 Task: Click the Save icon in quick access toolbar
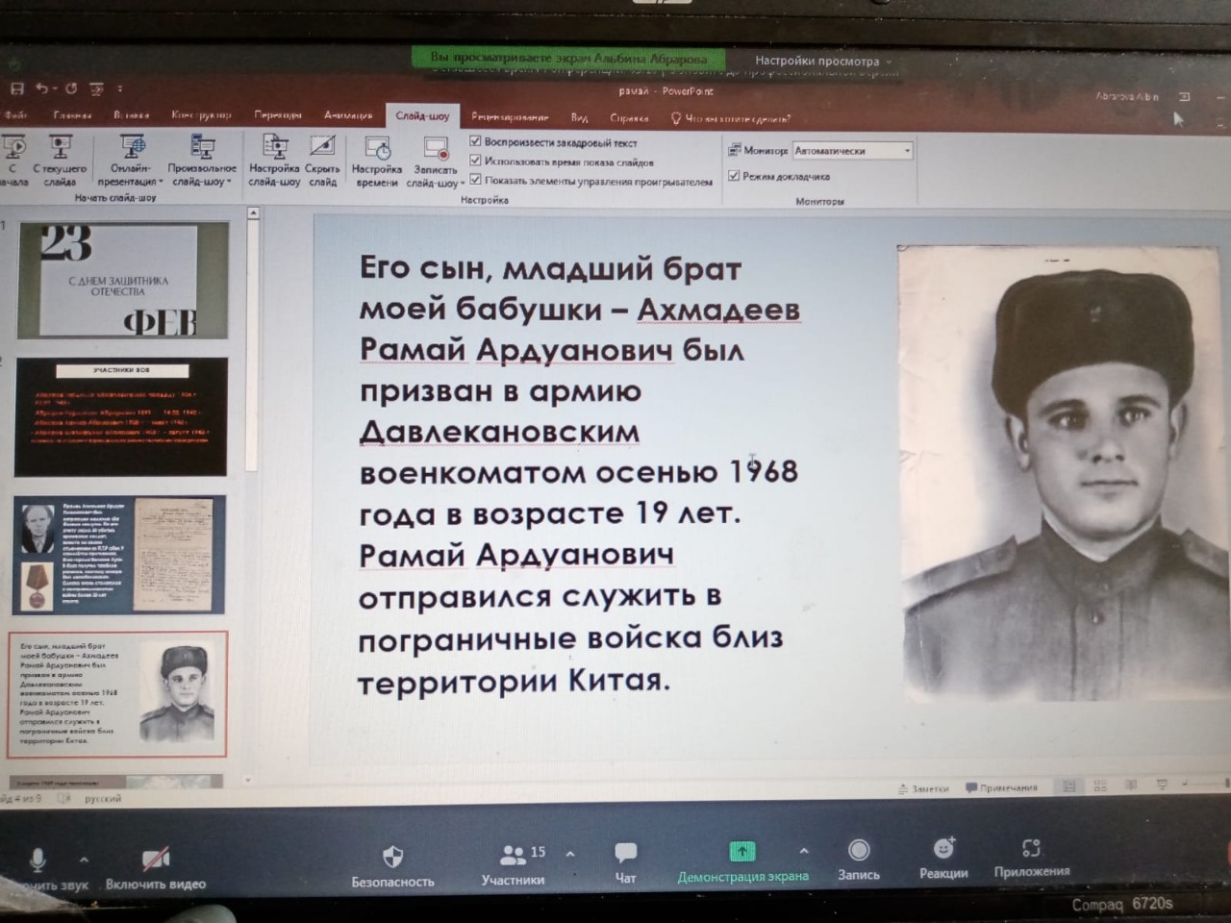click(x=16, y=88)
